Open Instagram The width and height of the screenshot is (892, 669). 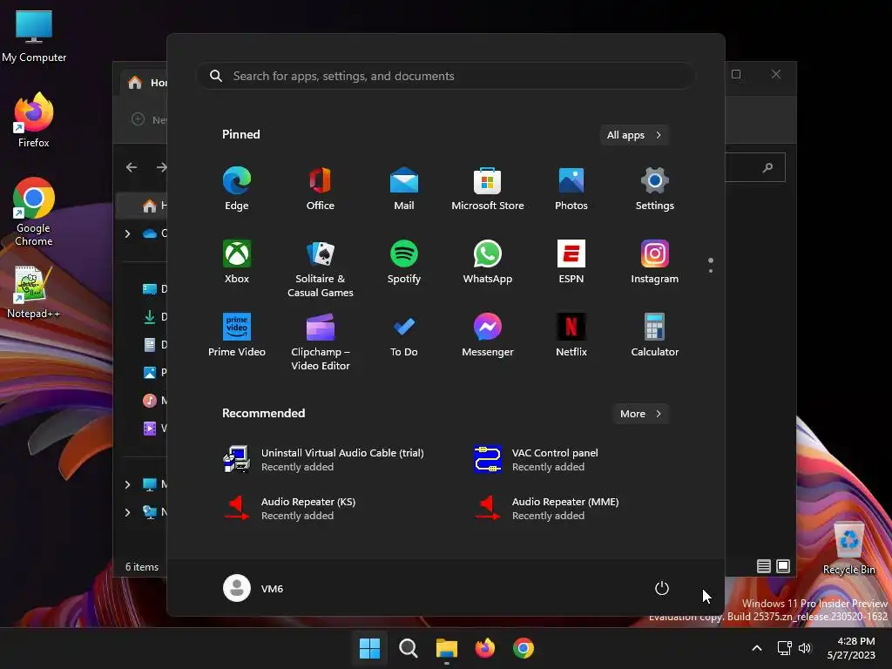pyautogui.click(x=655, y=261)
